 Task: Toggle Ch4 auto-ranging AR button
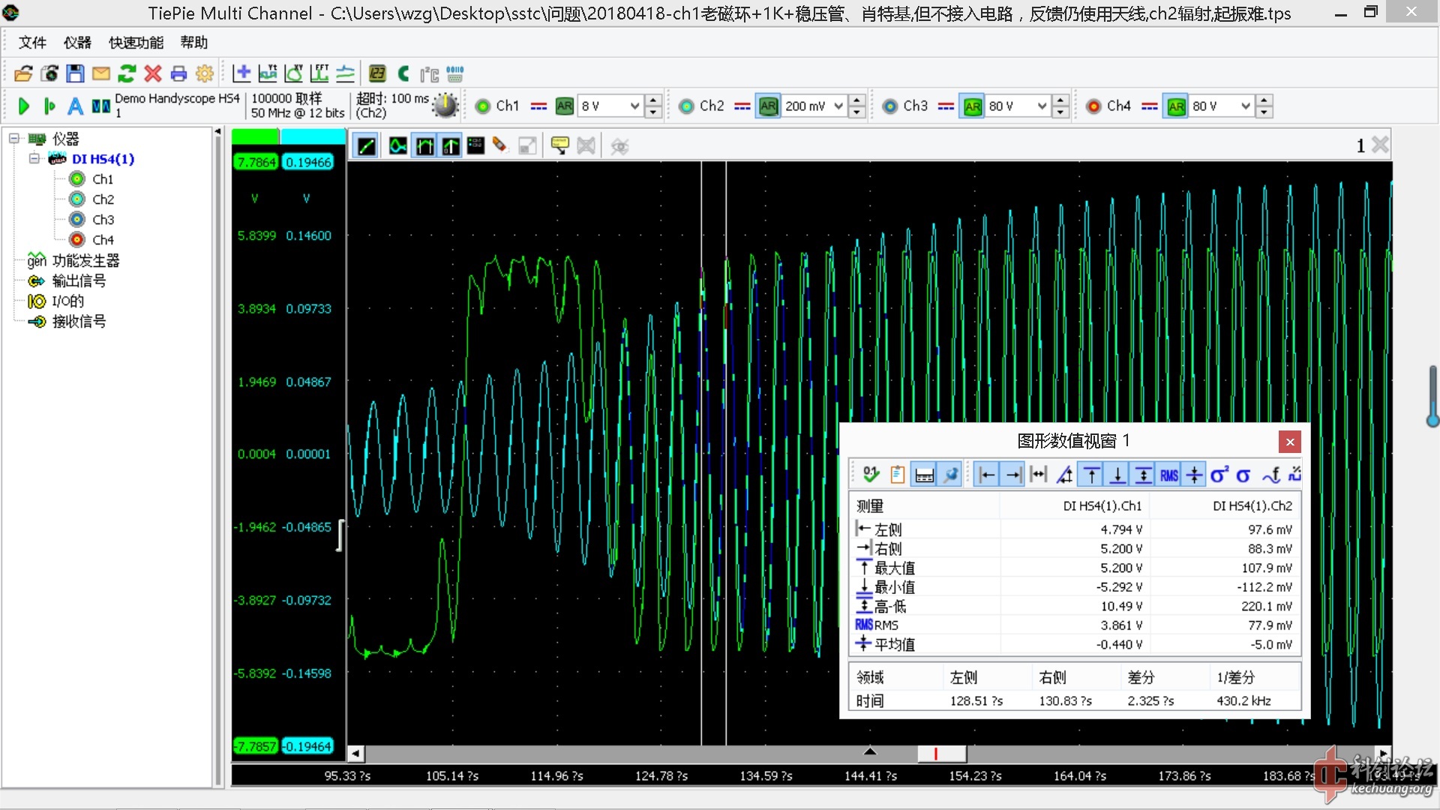pos(1176,106)
